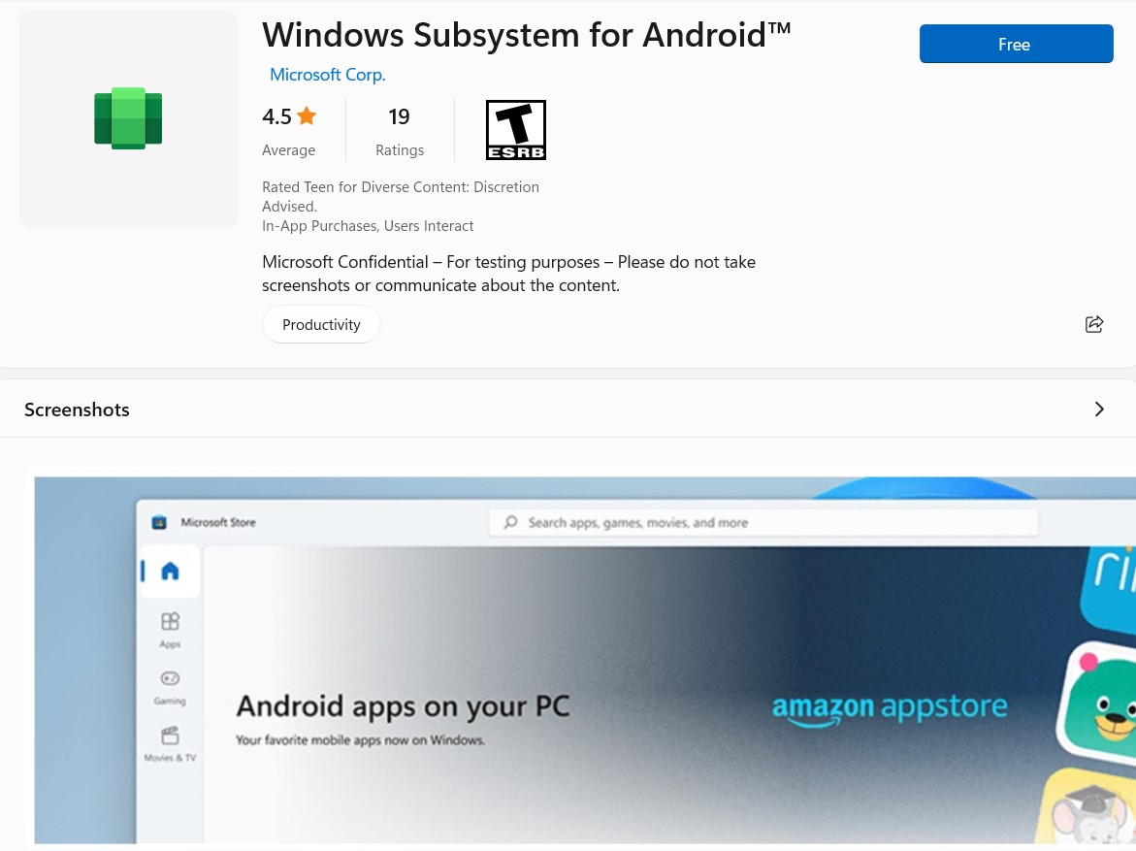Screen dimensions: 1136x851
Task: Open the Screenshots chevron arrow
Action: coord(1099,409)
